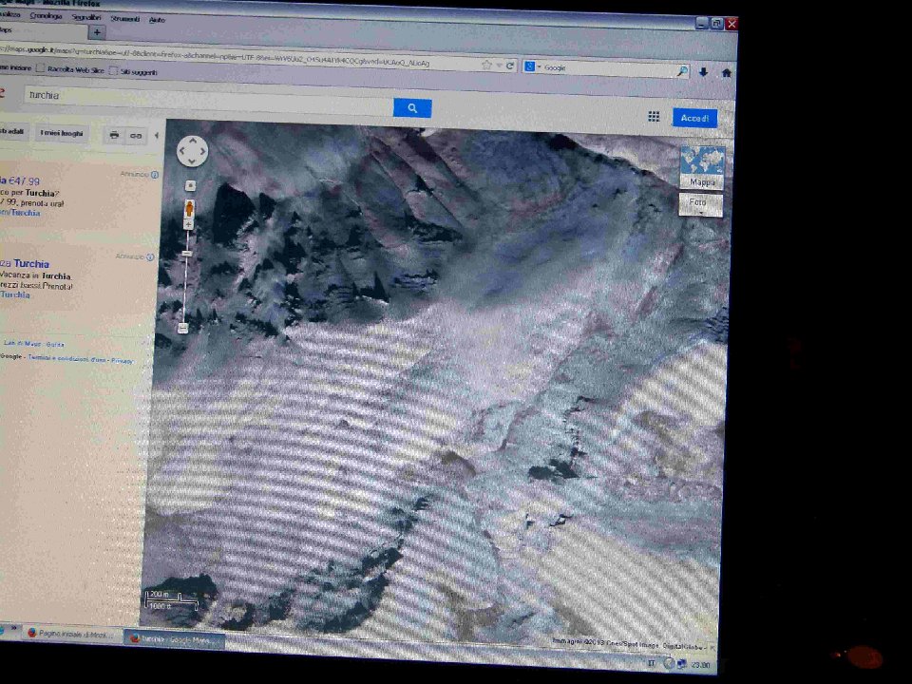
Task: Click the magnifier in Firefox search box
Action: 682,71
